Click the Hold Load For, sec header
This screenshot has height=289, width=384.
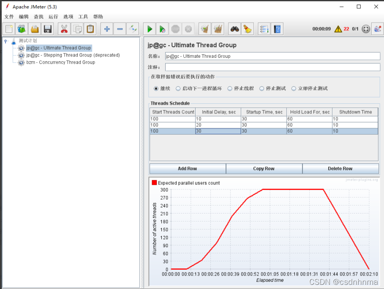pos(310,112)
